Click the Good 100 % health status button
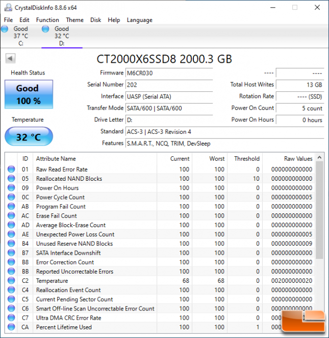This screenshot has width=329, height=338. pos(29,94)
